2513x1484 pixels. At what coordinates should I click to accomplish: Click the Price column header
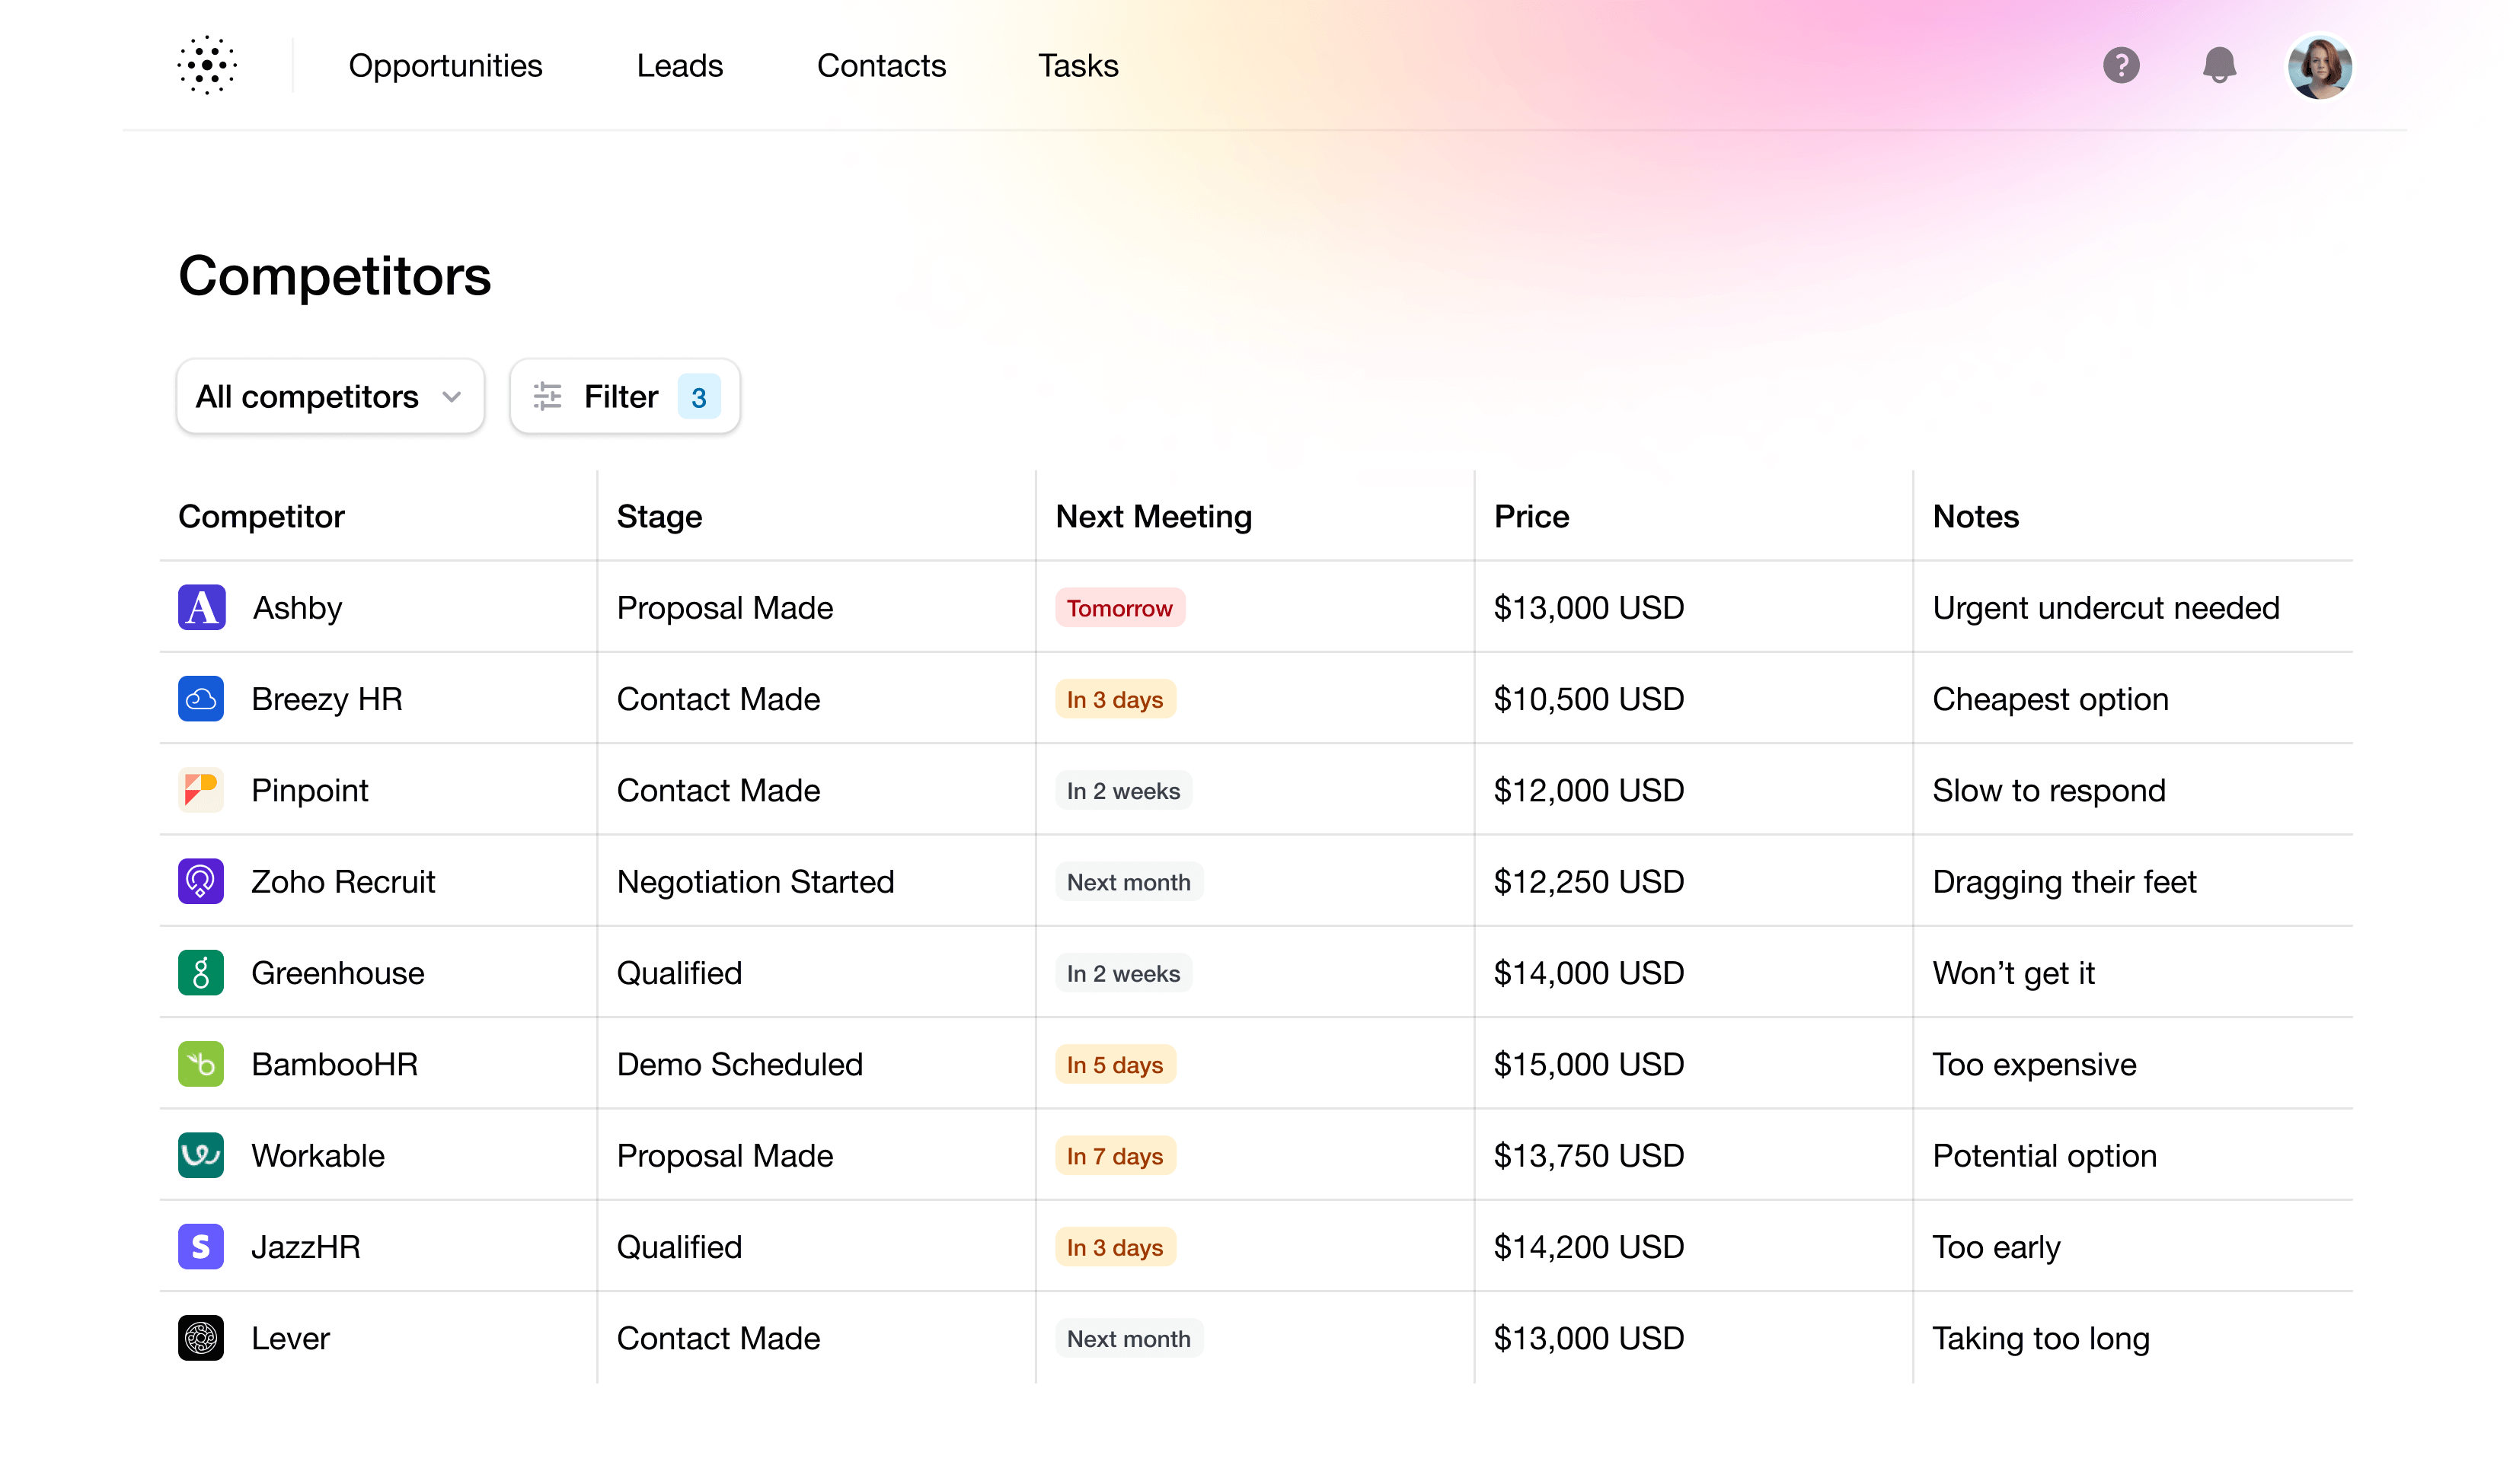[x=1531, y=516]
